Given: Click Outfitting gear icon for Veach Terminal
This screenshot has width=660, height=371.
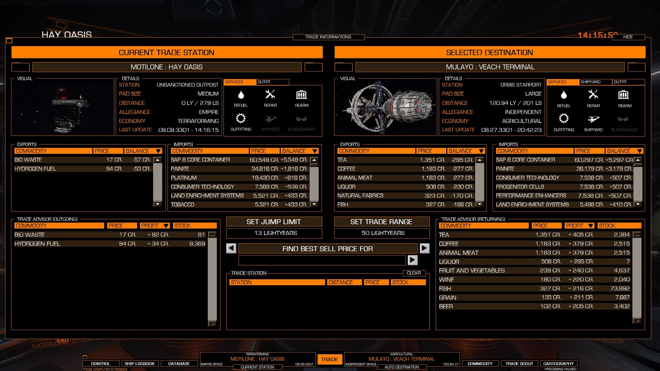Looking at the screenshot, I should (x=564, y=119).
